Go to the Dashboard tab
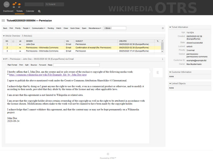This screenshot has width=213, height=161. coord(8,11)
